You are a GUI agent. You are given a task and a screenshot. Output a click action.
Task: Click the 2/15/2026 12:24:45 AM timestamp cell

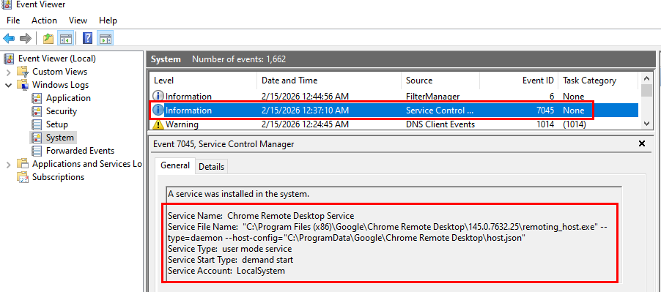pos(305,124)
